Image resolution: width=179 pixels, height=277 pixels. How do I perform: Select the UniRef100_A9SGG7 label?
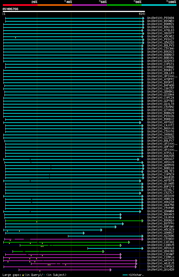[161, 159]
